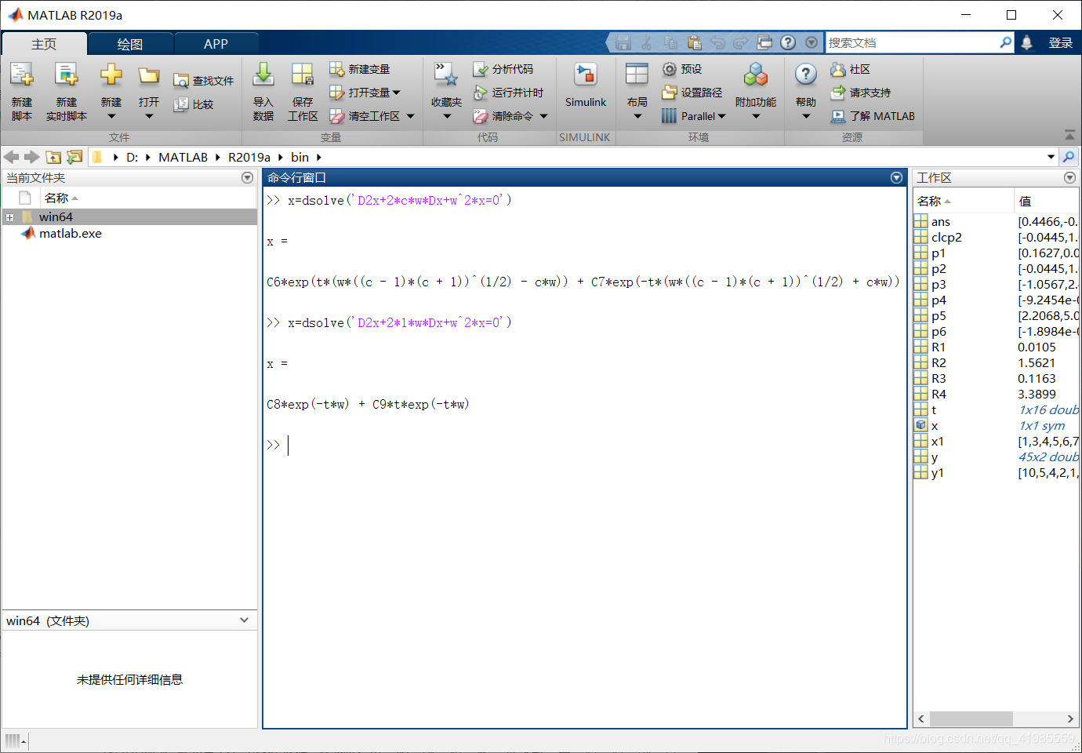1082x753 pixels.
Task: Open 预设 preferences
Action: [x=682, y=69]
